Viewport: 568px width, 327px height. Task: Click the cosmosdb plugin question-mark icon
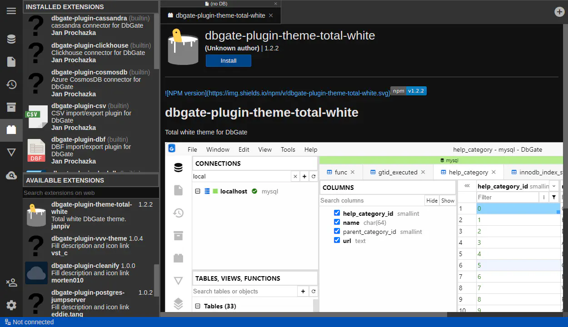tap(36, 83)
